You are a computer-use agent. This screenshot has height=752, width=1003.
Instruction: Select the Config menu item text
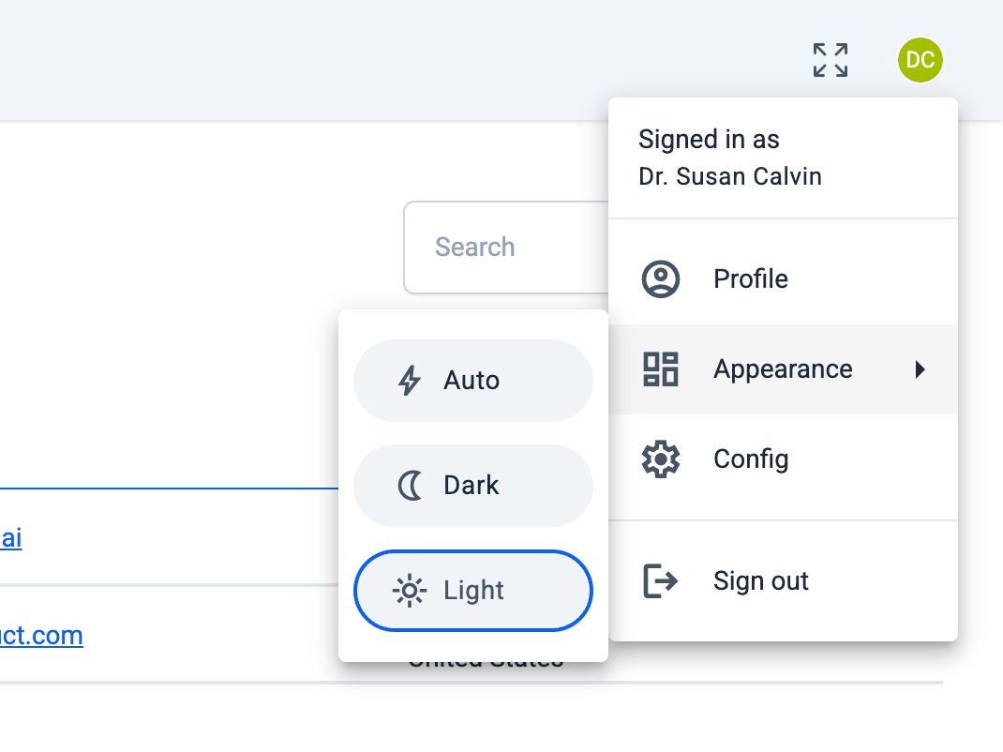point(751,459)
